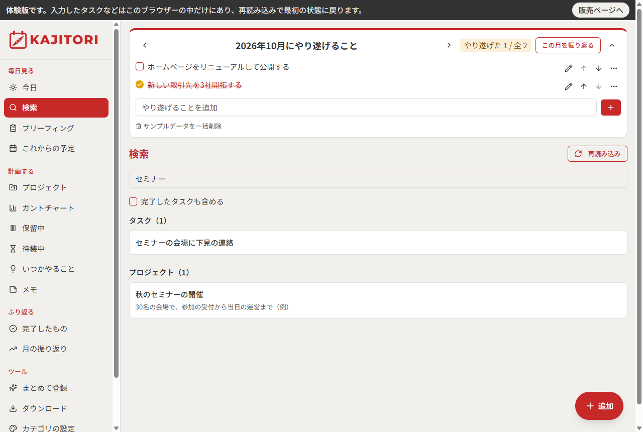The image size is (643, 432).
Task: Click the 完了したもの check-circle icon
Action: (13, 329)
